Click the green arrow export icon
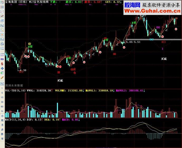The image size is (182, 148). tap(2, 73)
